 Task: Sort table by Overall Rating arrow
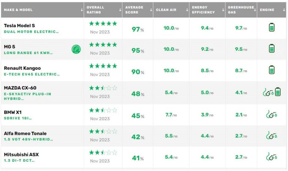[x=120, y=10]
